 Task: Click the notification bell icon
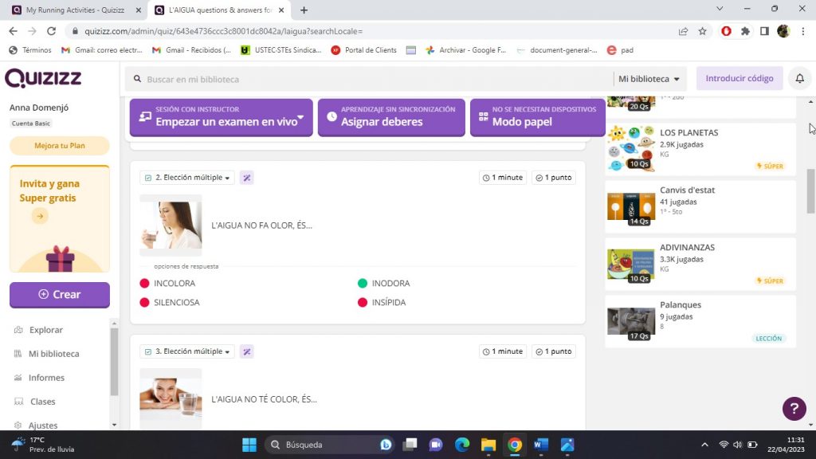point(799,79)
